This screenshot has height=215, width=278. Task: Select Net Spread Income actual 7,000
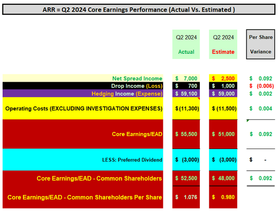186,78
